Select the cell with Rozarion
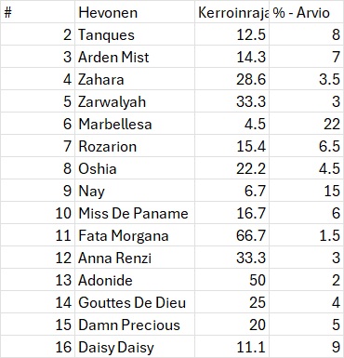 [135, 146]
